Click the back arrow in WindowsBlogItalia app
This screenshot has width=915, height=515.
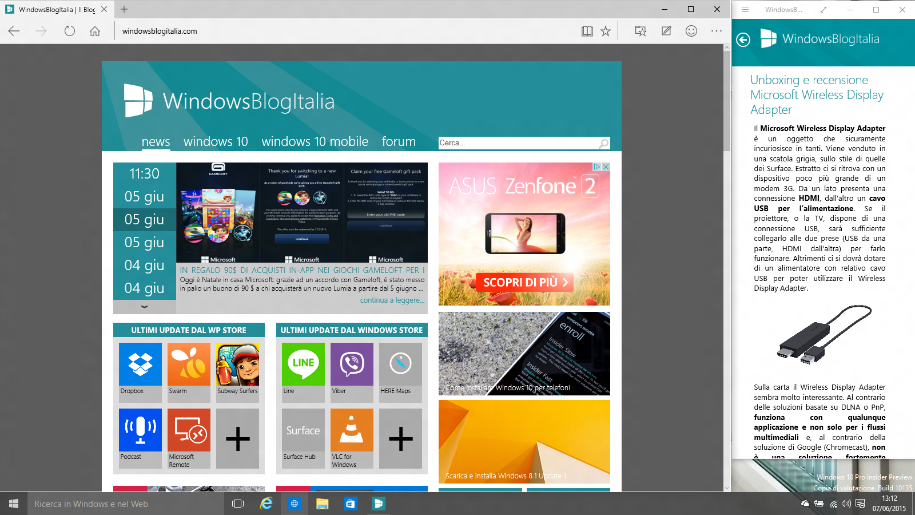pos(743,39)
